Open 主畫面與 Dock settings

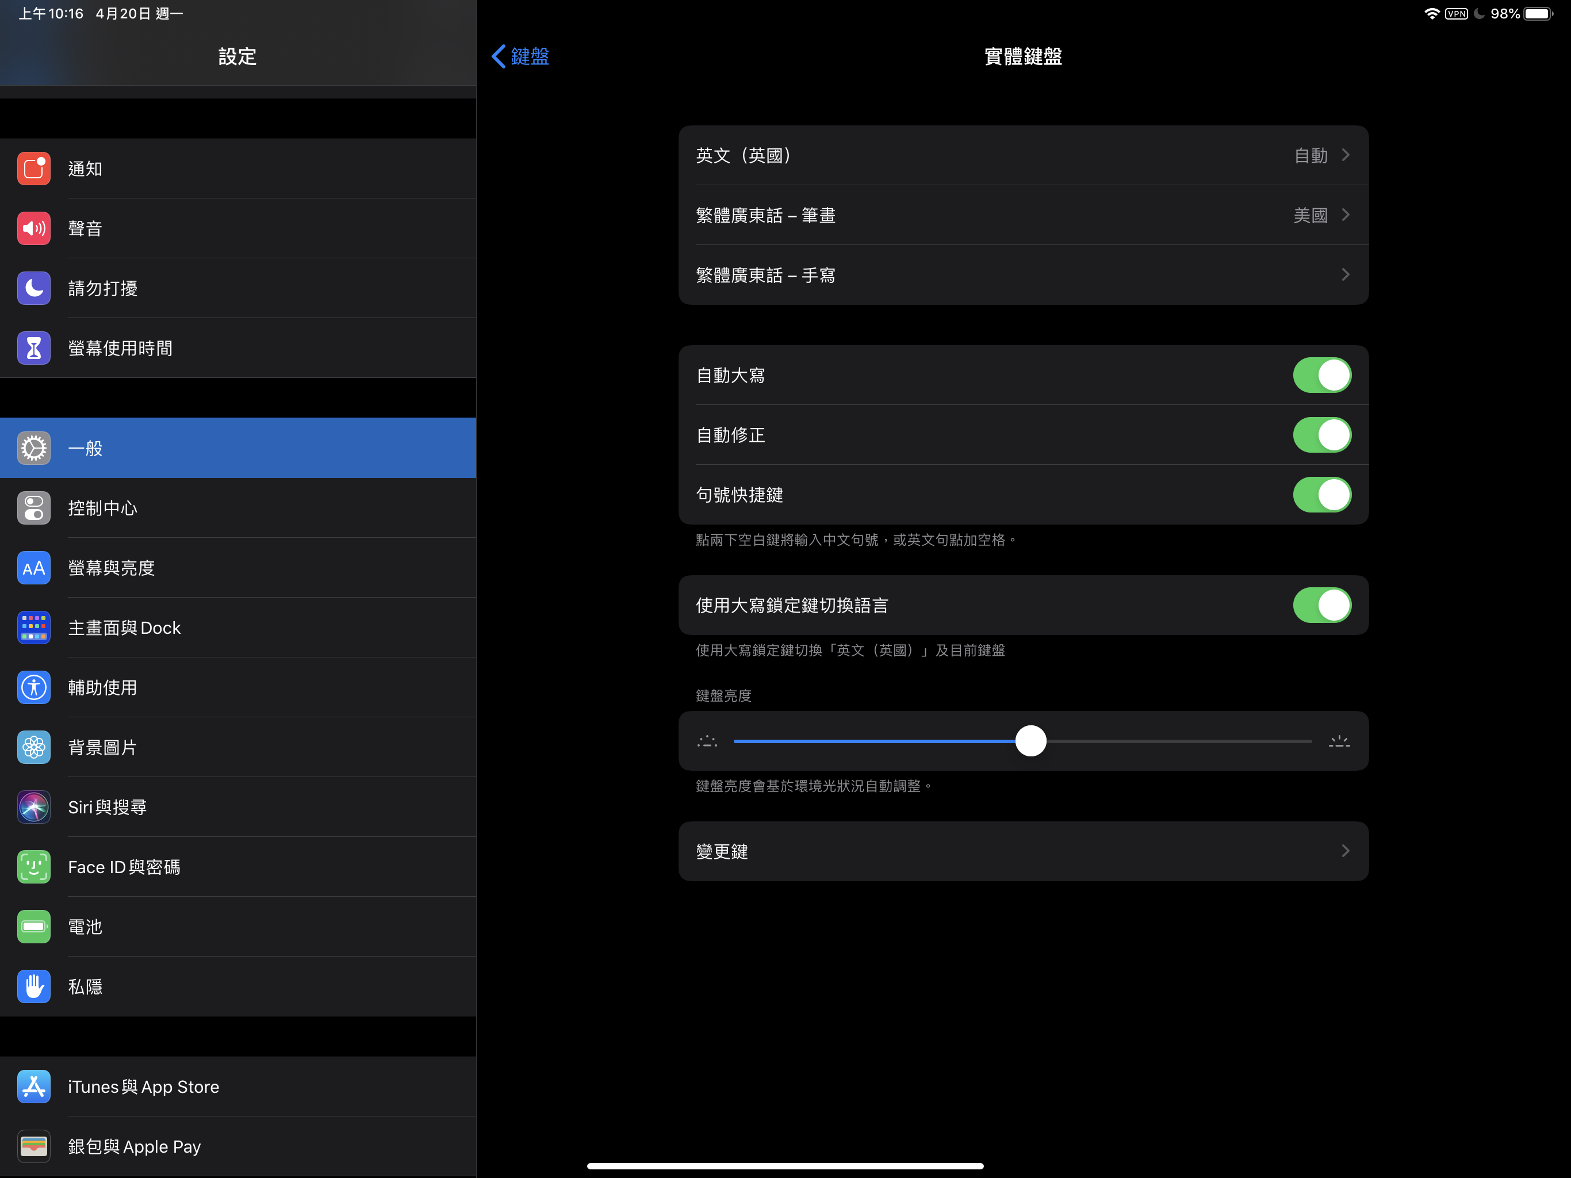pos(238,628)
